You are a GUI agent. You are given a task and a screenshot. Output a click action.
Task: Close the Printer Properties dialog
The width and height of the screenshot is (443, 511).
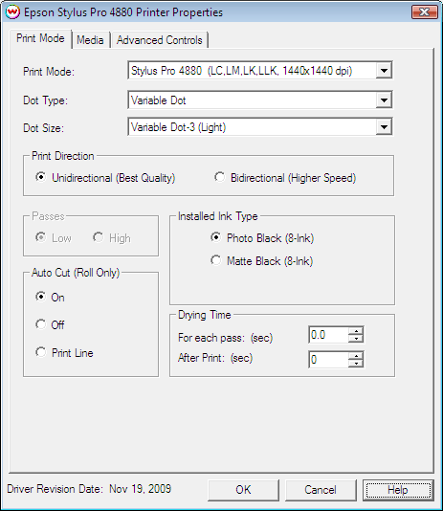pyautogui.click(x=425, y=12)
